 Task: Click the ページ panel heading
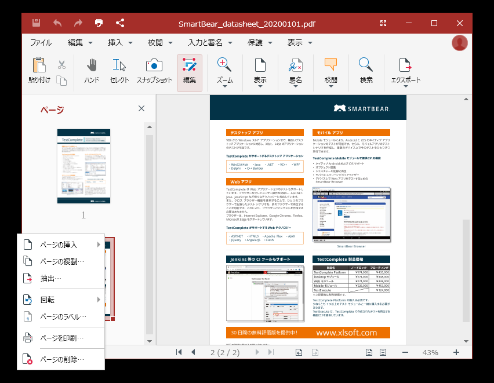[52, 110]
